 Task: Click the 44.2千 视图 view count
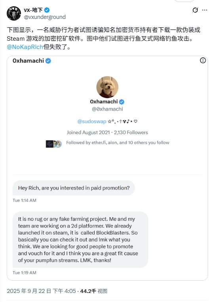tap(94, 291)
